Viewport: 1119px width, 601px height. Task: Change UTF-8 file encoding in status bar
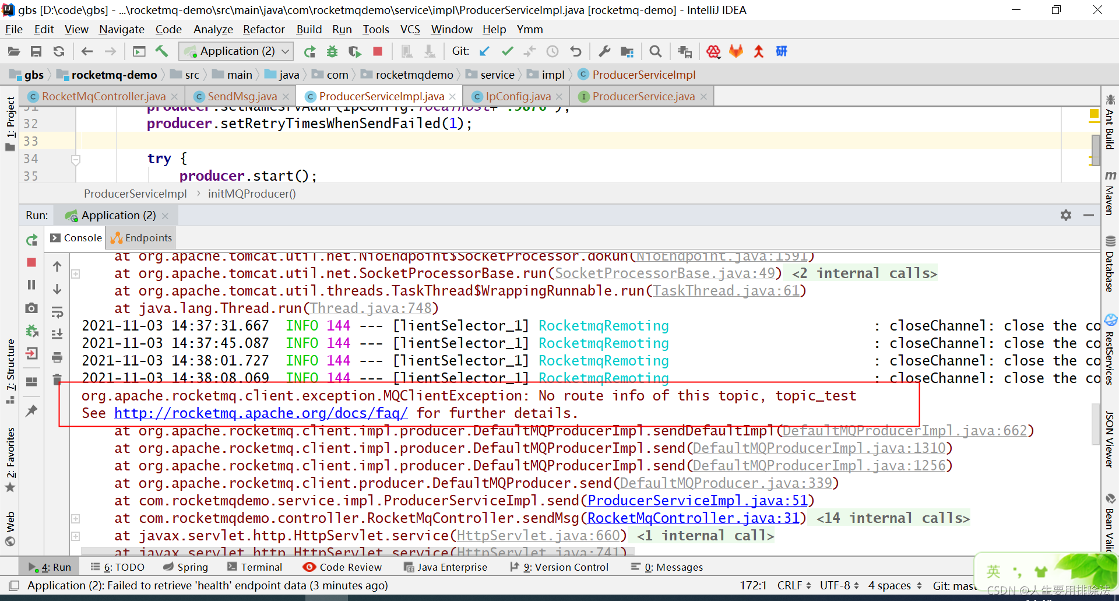pyautogui.click(x=839, y=585)
